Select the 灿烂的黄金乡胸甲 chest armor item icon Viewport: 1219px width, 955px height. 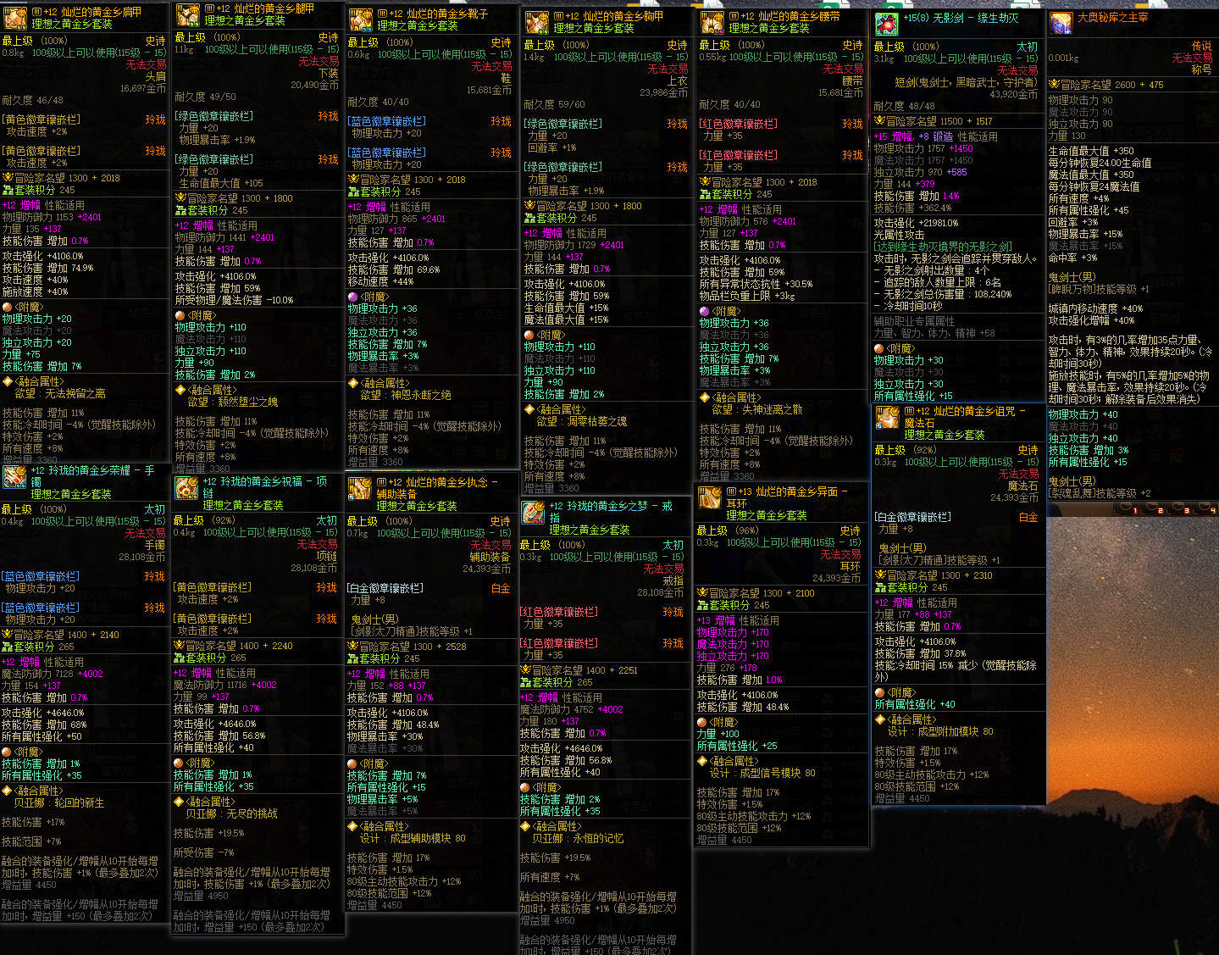click(537, 22)
